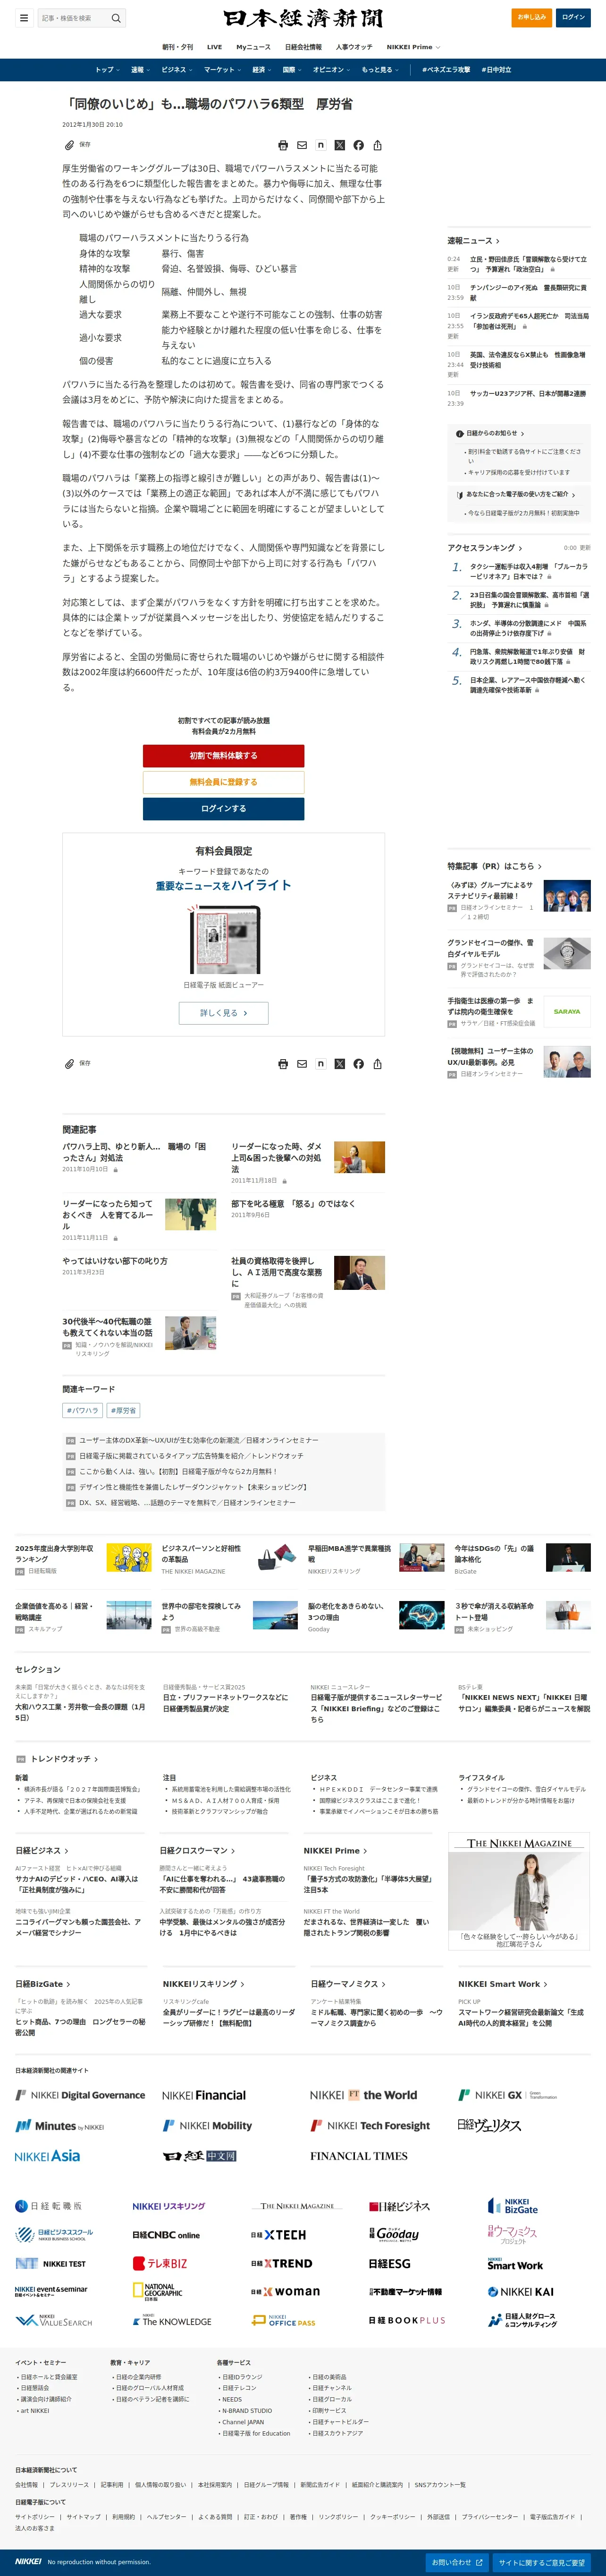
Task: Select 朝刊・夕刊 in the top menu
Action: coord(178,47)
